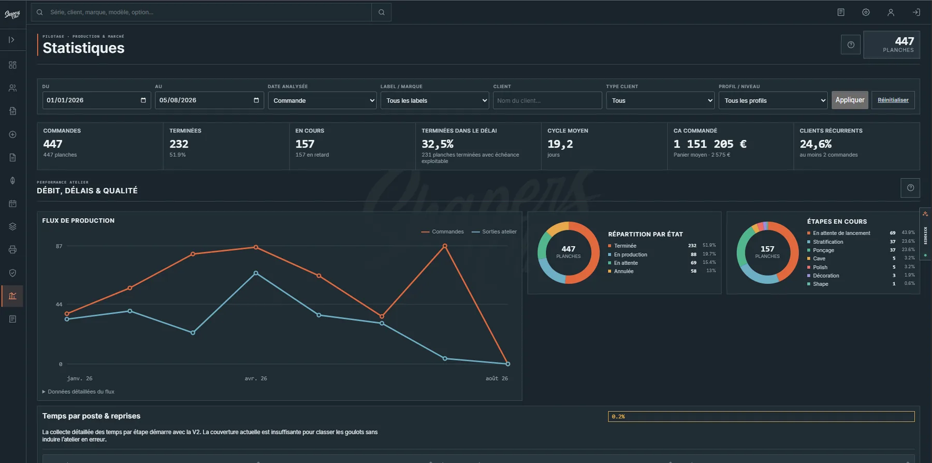Open the printer icon in the sidebar

click(x=12, y=250)
